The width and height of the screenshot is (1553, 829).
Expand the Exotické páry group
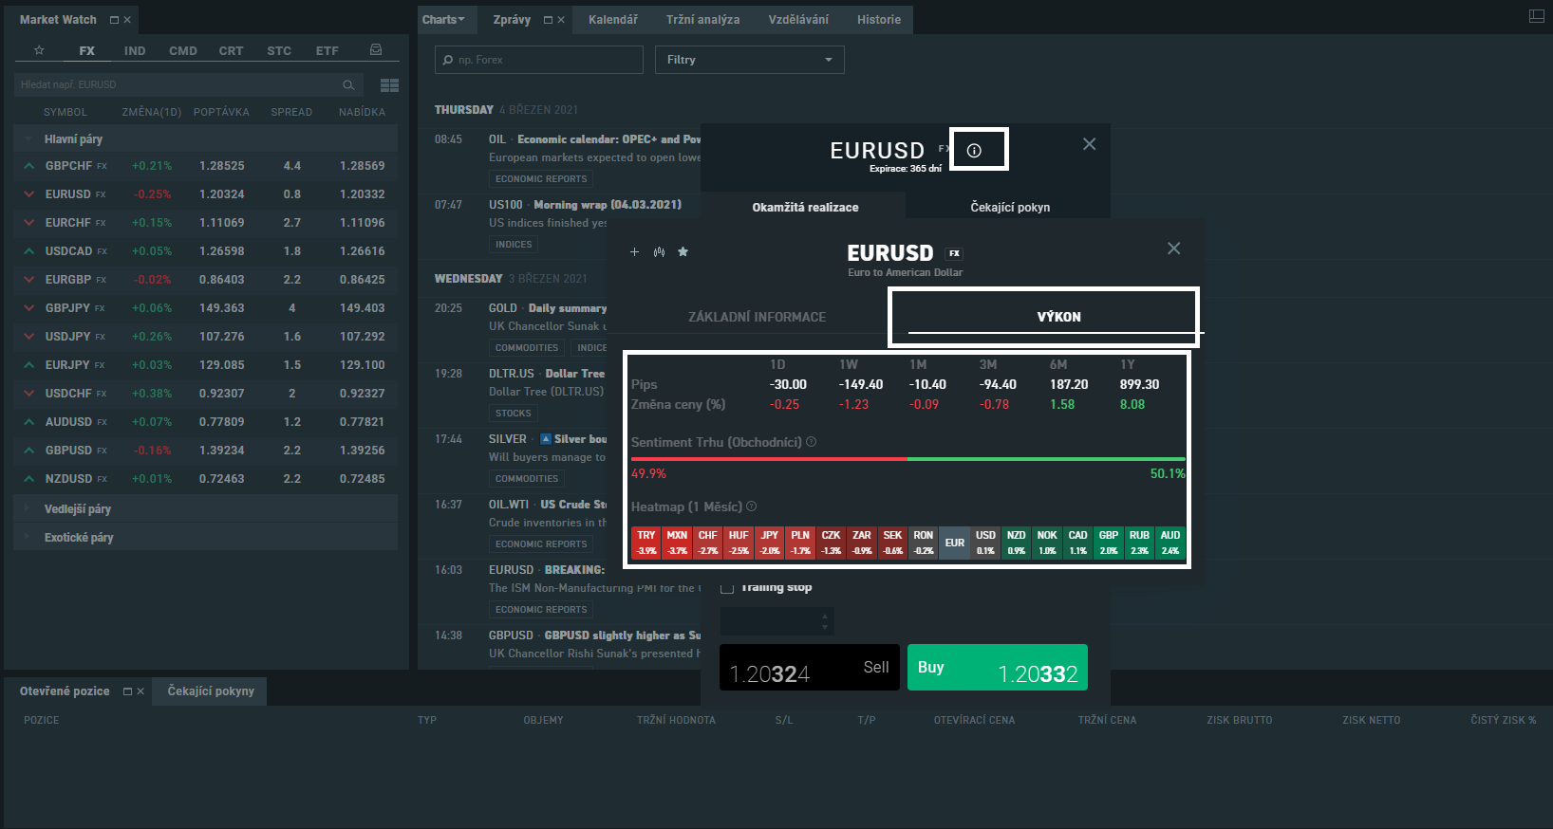point(79,538)
